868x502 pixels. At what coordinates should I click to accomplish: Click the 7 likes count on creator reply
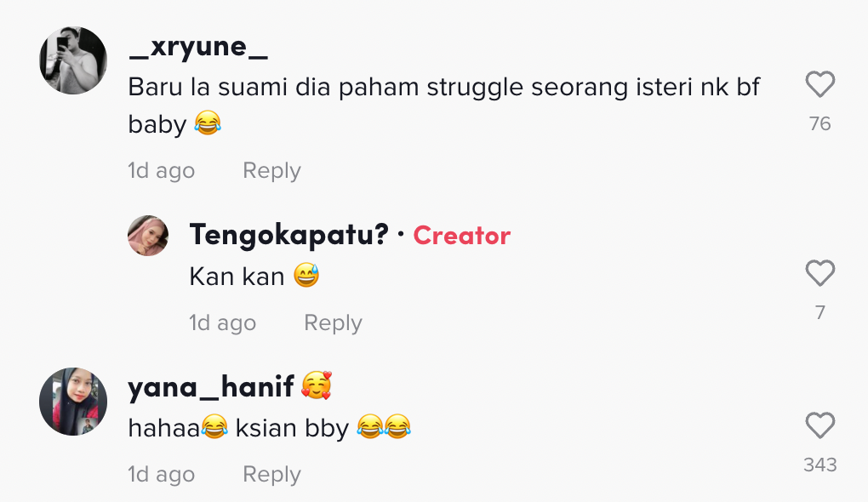coord(819,313)
